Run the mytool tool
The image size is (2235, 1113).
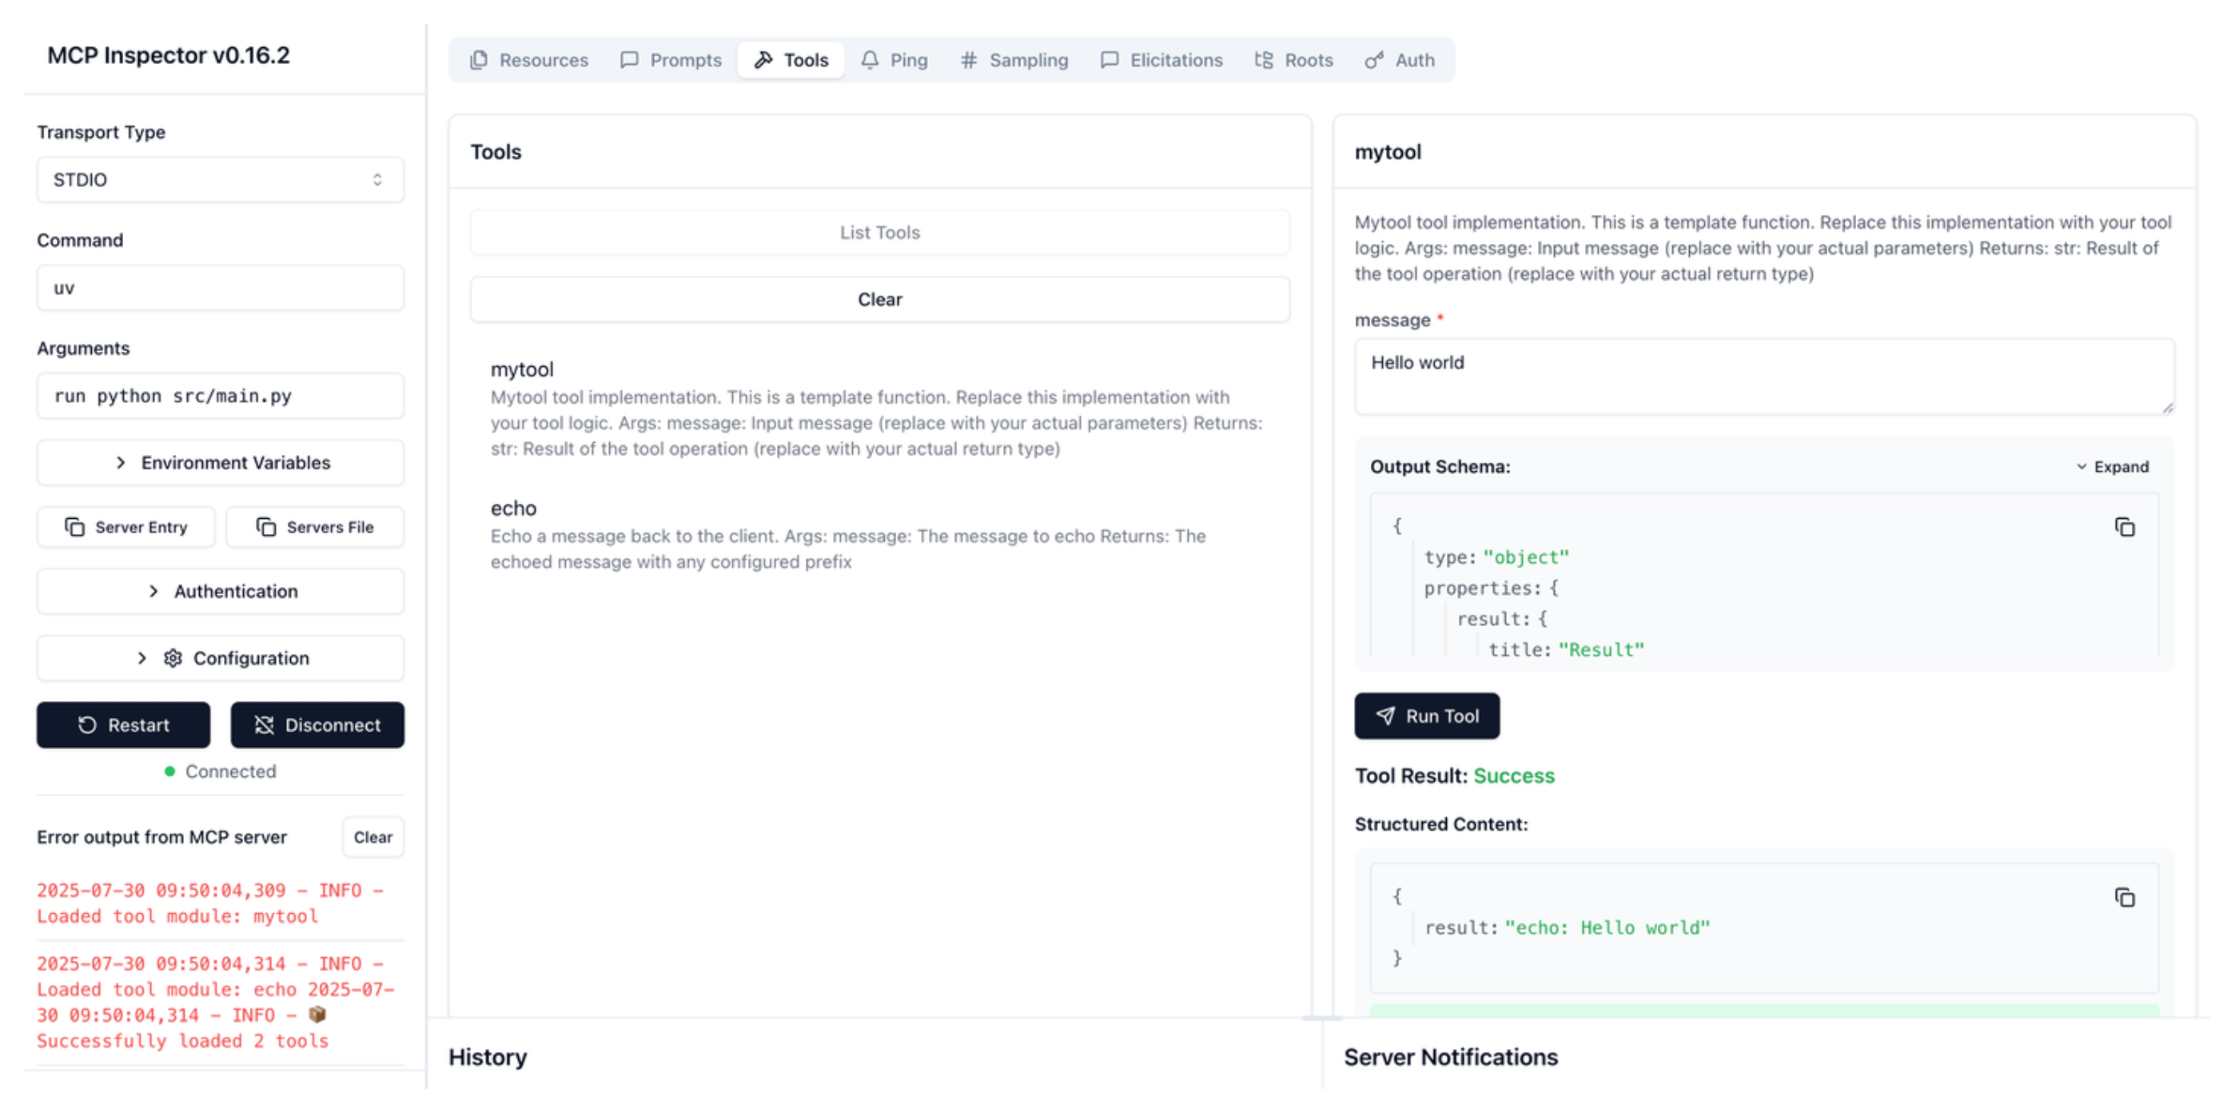[x=1425, y=716]
